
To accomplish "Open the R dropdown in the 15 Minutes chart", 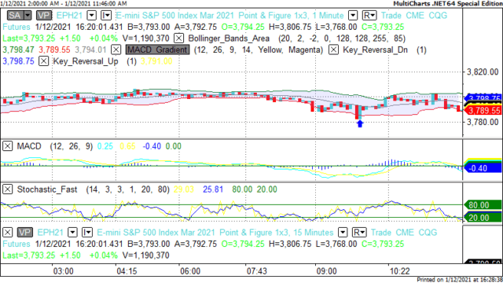I will click(359, 233).
